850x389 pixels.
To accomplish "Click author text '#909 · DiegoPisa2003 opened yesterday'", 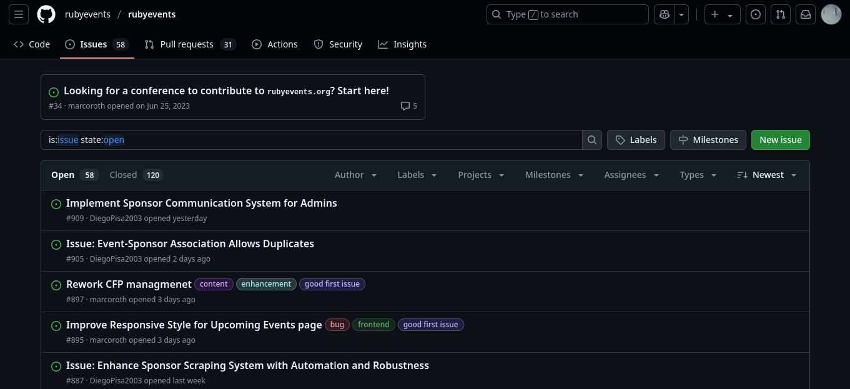I will click(136, 219).
